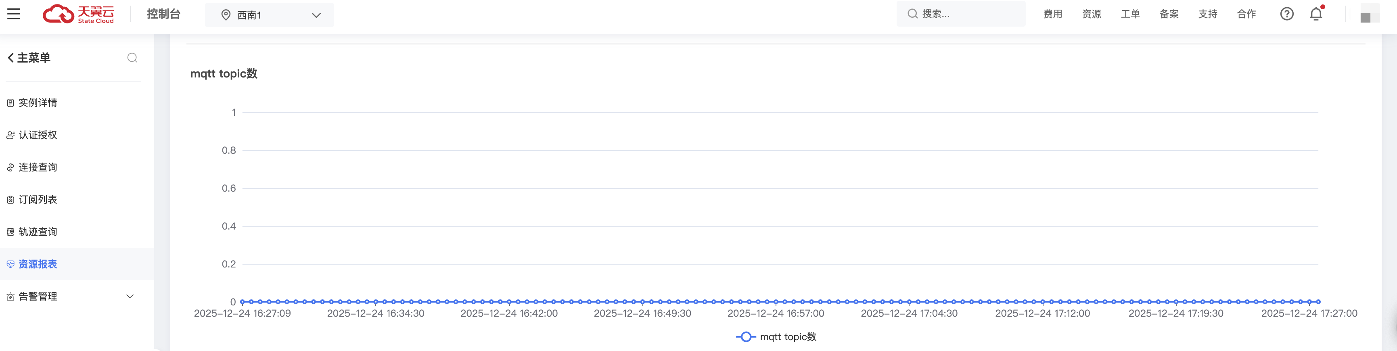Toggle the mqtt topic数 legend series
The width and height of the screenshot is (1397, 351).
coord(776,337)
